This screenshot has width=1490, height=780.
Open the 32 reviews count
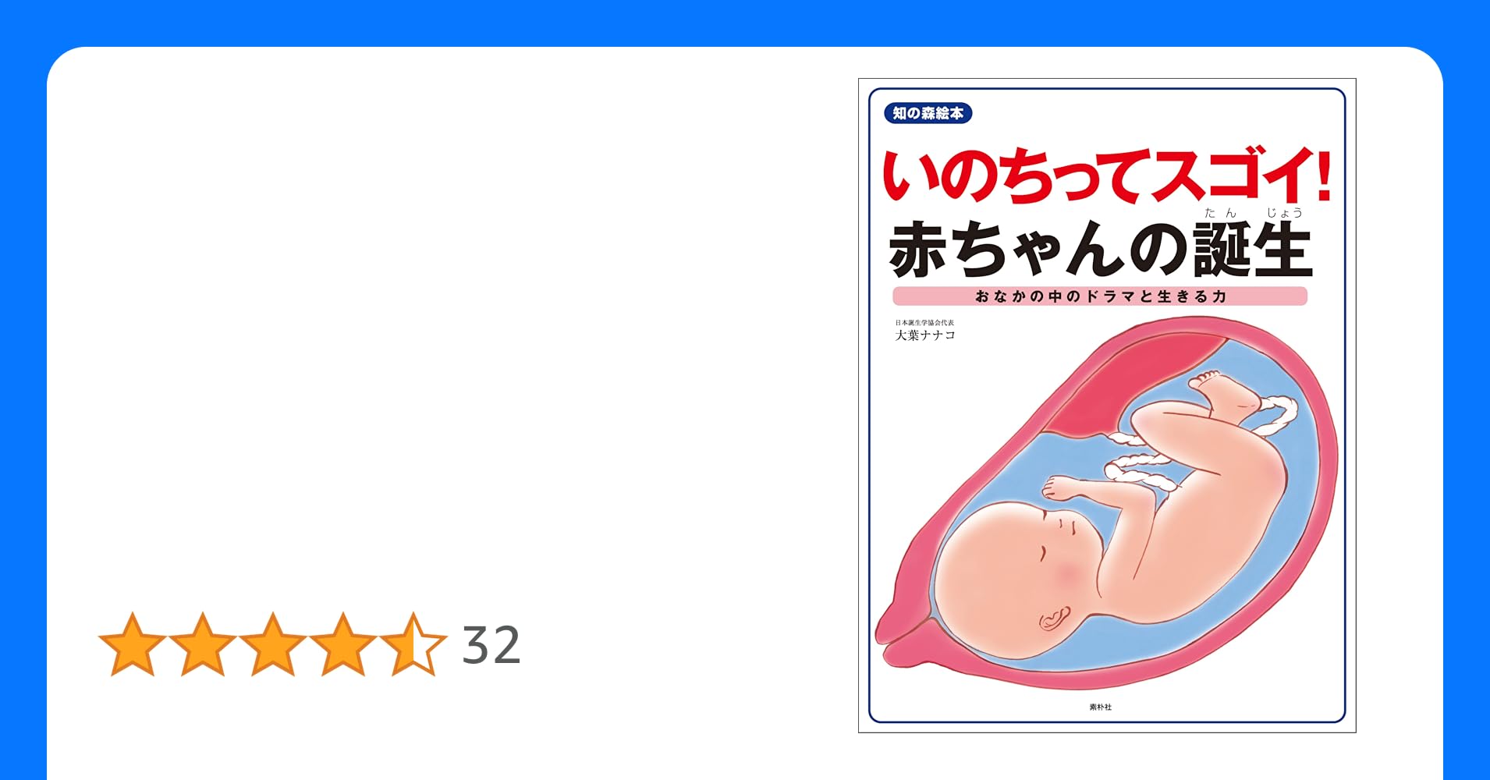point(491,645)
